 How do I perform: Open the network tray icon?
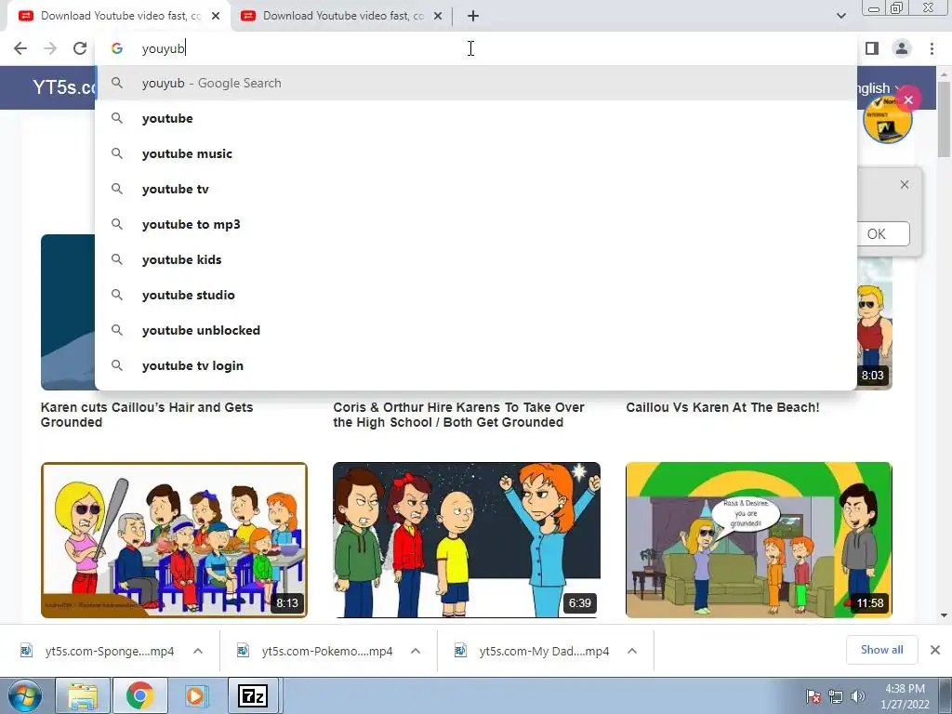(x=836, y=696)
